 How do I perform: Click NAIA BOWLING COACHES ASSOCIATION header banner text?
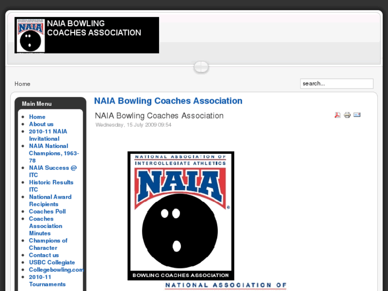coord(94,28)
